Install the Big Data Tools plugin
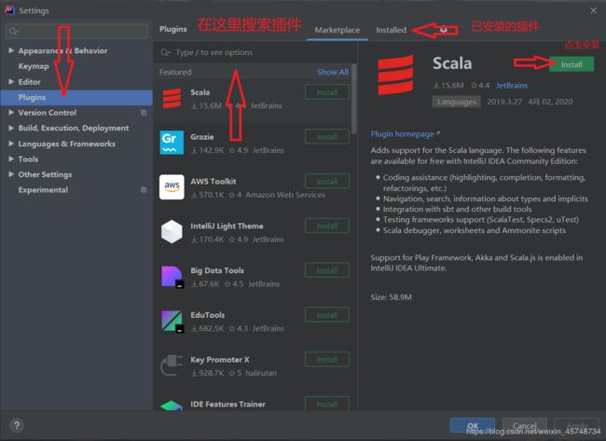This screenshot has height=441, width=606. [327, 270]
